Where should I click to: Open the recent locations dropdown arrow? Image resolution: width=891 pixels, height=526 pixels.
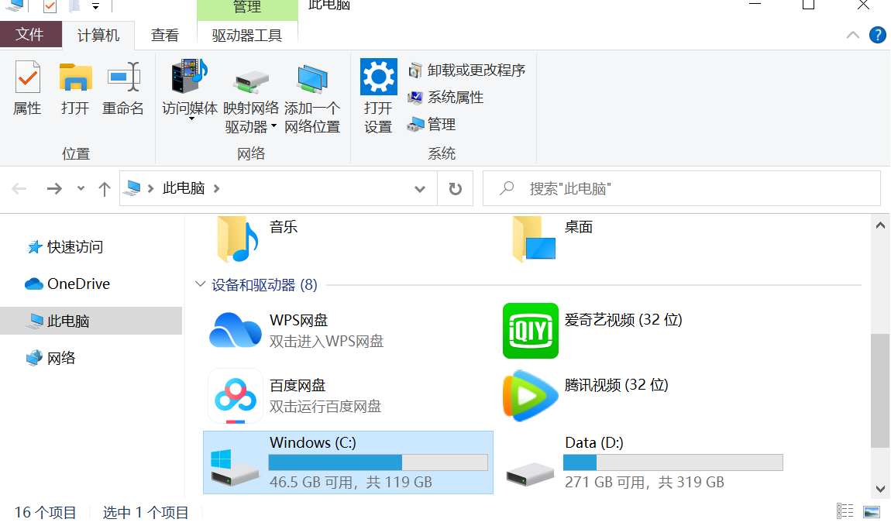(x=81, y=188)
